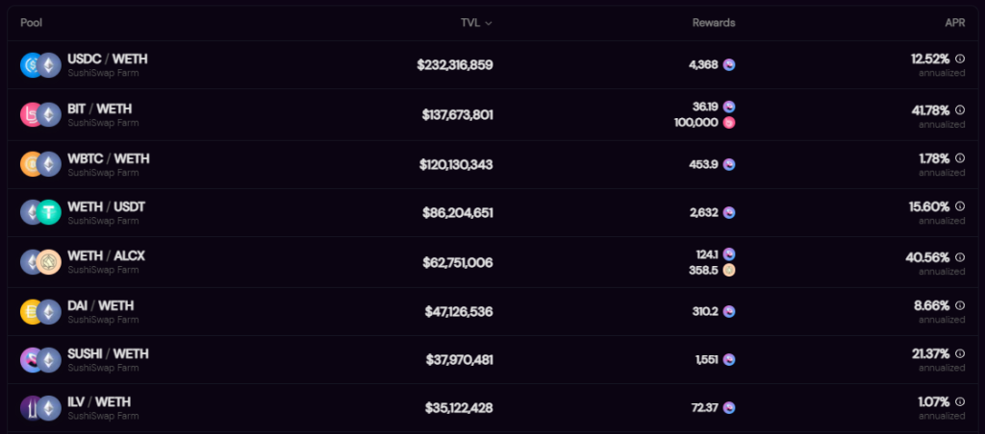The height and width of the screenshot is (434, 985).
Task: Open the WBTC / WETH pool
Action: (x=492, y=164)
